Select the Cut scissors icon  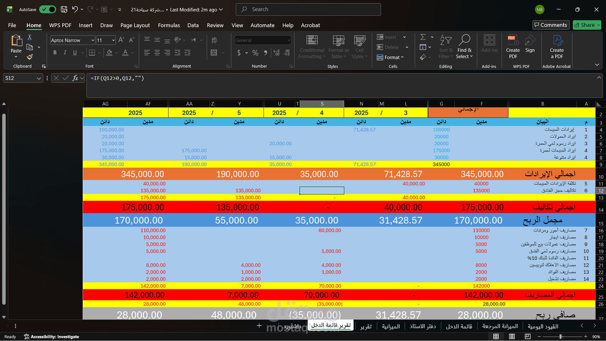click(30, 37)
